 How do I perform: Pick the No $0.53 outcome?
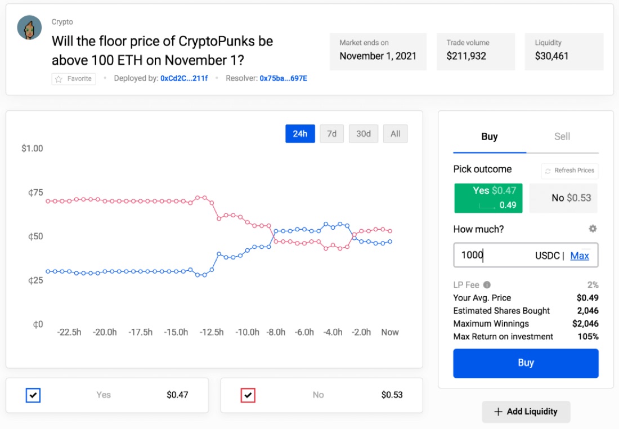[x=563, y=198]
